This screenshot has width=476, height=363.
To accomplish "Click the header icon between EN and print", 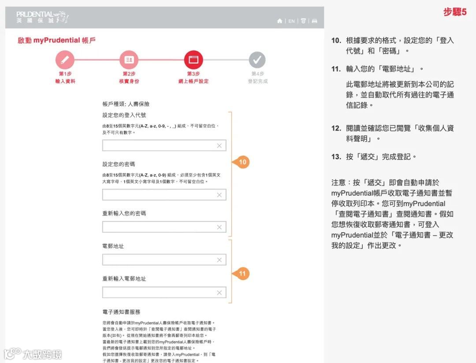I will click(303, 21).
